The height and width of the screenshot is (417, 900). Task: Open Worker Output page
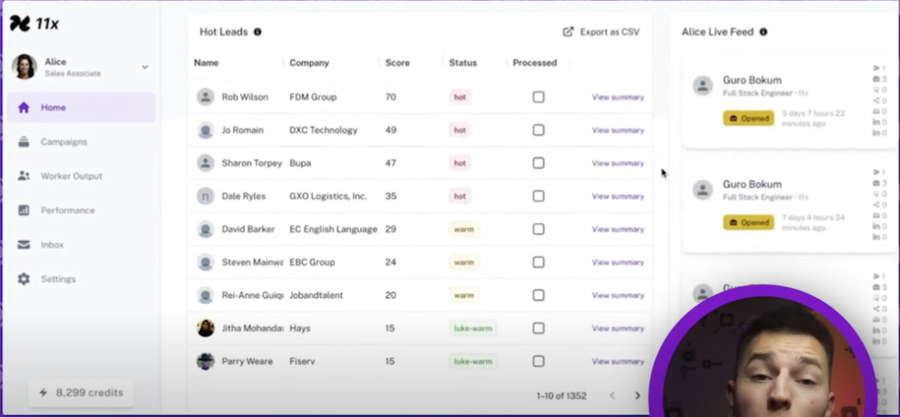pos(71,176)
